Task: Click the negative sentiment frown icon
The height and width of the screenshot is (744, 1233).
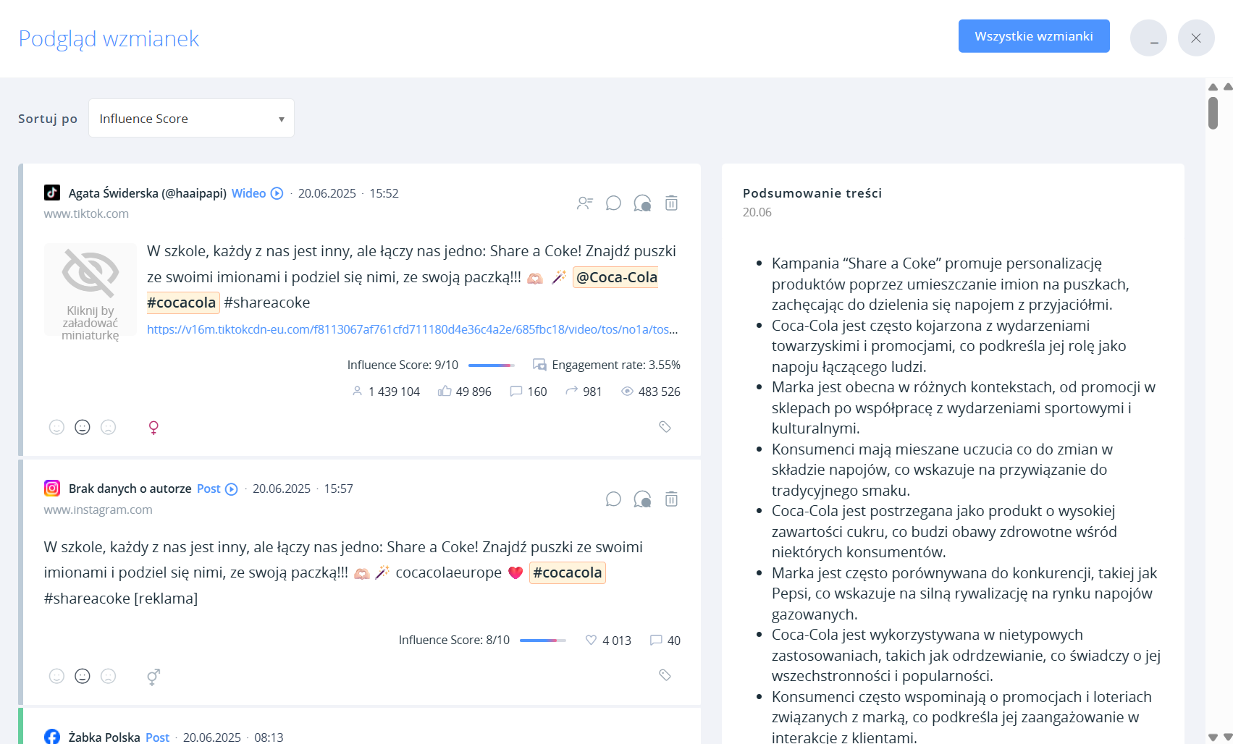Action: click(109, 427)
